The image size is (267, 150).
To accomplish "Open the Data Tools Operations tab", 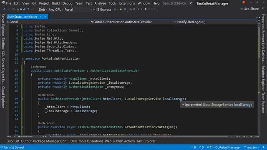I will pos(87,141).
